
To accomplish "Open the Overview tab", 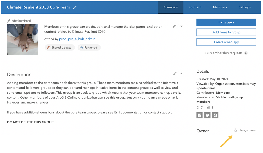I will [171, 7].
